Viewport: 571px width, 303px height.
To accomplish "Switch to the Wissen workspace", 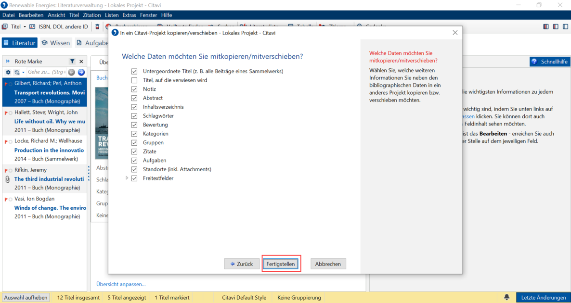I will 56,43.
